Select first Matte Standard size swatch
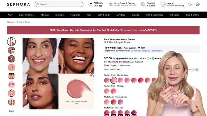207x116 pixels. tap(107, 102)
